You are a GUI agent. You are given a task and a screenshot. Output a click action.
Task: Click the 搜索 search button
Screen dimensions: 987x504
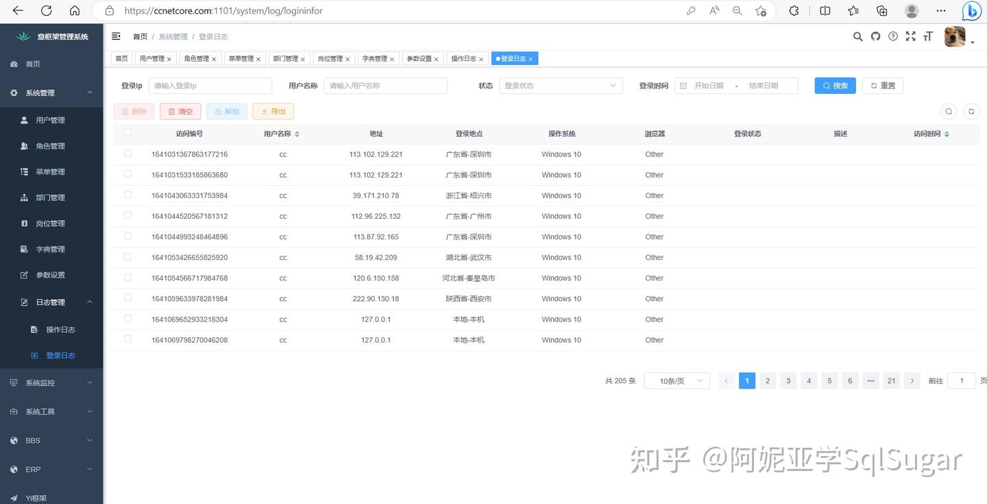[835, 85]
